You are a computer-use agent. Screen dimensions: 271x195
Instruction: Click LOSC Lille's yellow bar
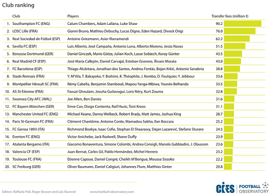pos(240,31)
